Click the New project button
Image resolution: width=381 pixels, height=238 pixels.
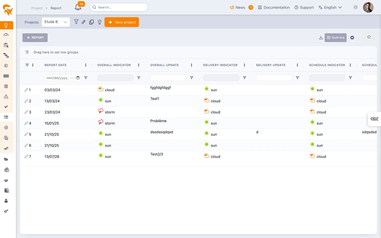(x=122, y=22)
